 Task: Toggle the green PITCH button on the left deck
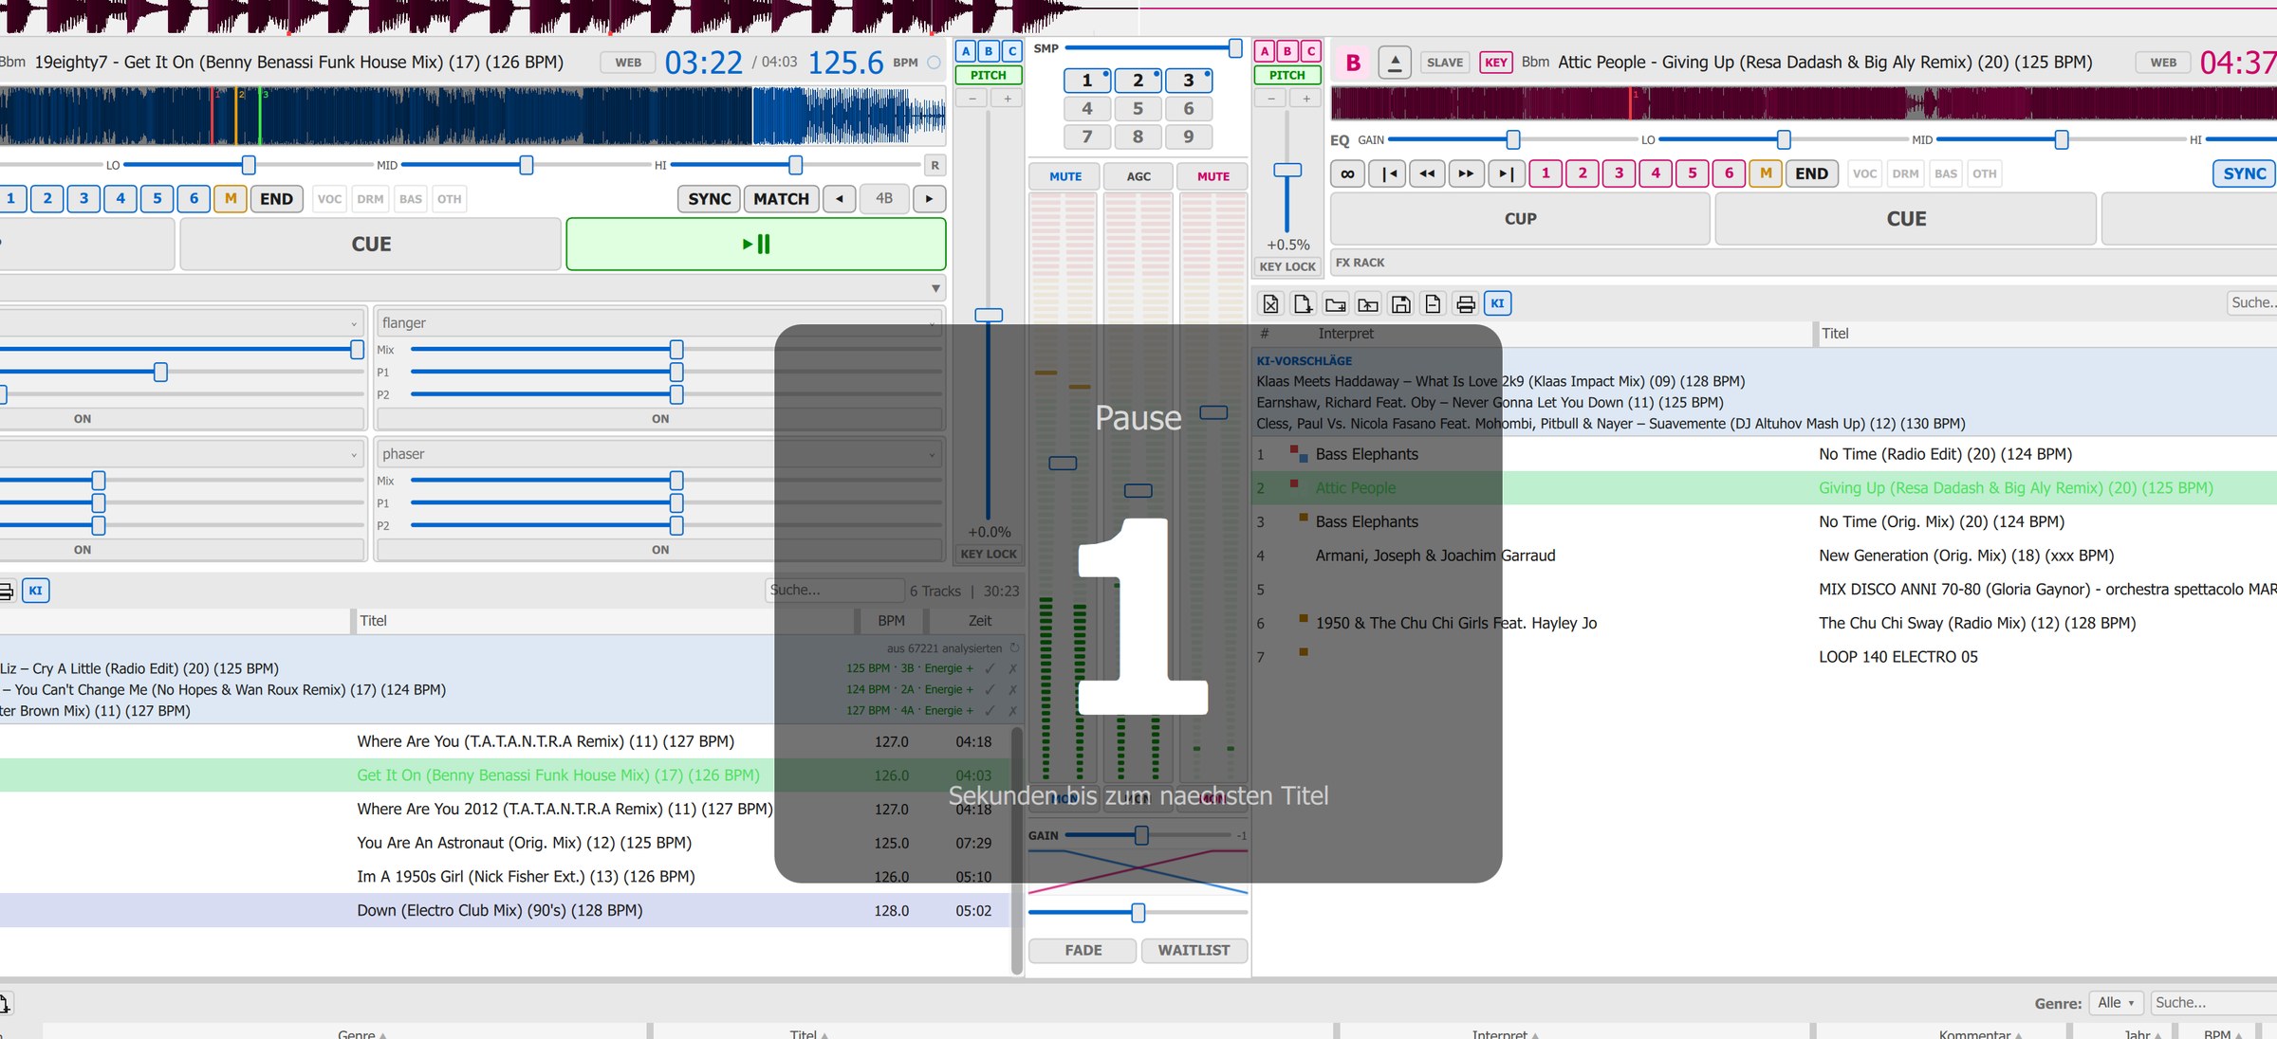coord(989,75)
